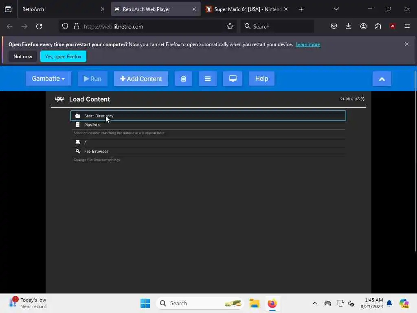Click the uBlock Origin icon
Image resolution: width=417 pixels, height=313 pixels.
coord(393,26)
